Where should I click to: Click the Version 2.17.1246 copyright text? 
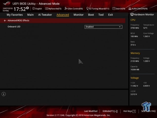(78, 115)
